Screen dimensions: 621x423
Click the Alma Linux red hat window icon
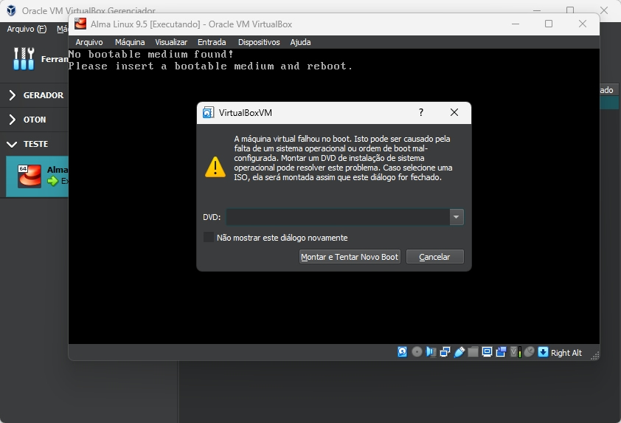tap(80, 24)
